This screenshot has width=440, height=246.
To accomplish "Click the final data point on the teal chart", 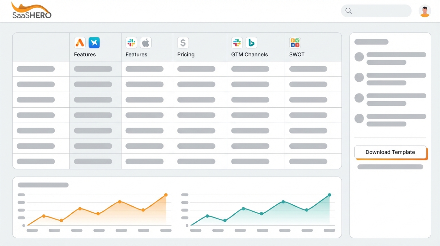I will pyautogui.click(x=329, y=194).
